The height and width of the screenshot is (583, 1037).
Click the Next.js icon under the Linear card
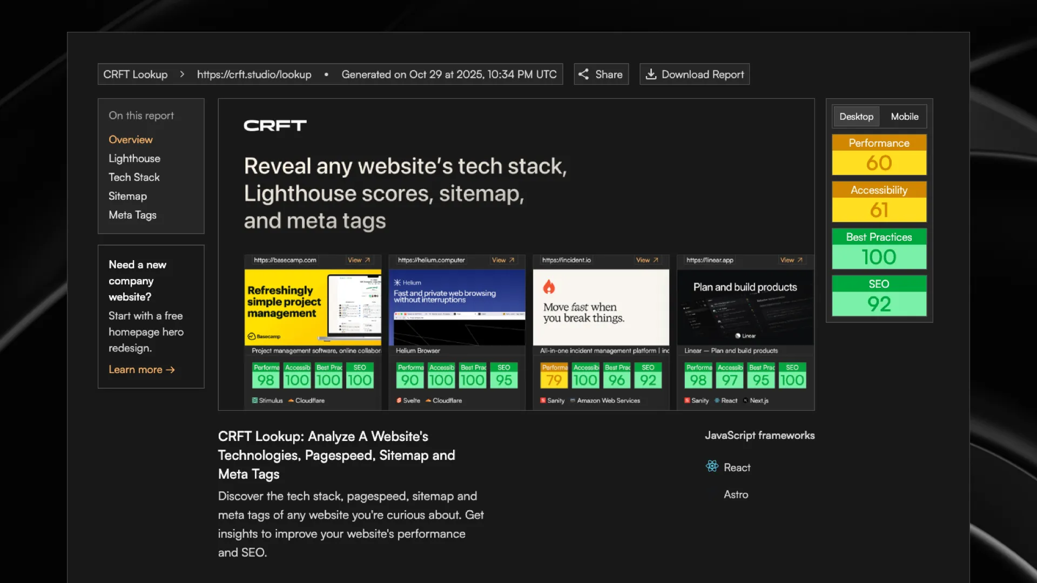744,401
